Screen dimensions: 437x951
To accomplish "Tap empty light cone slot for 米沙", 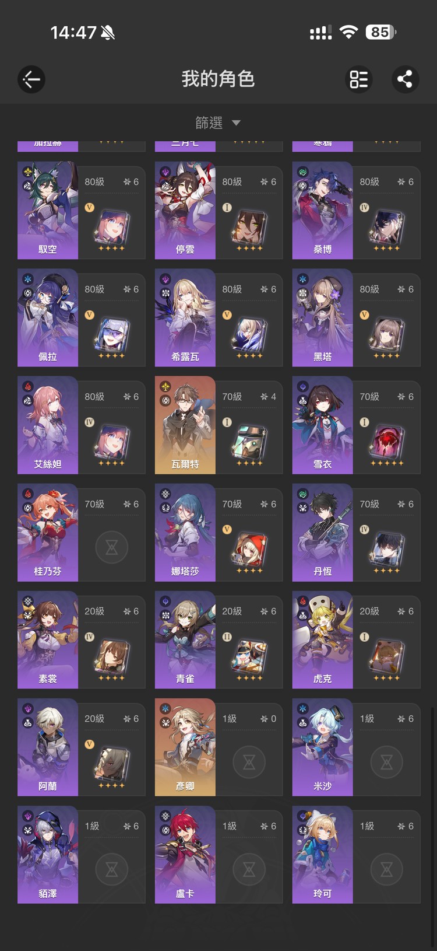I will click(x=386, y=762).
